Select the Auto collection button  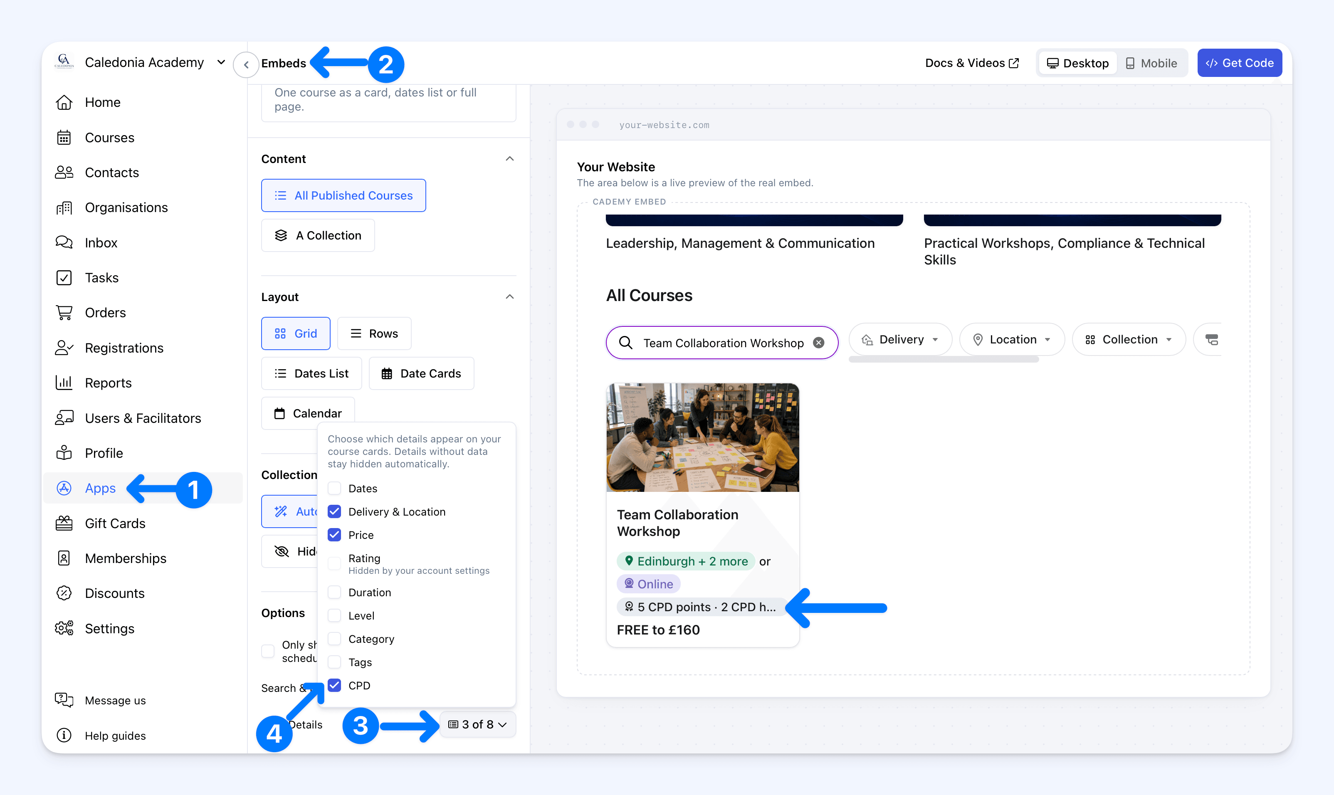pos(290,511)
